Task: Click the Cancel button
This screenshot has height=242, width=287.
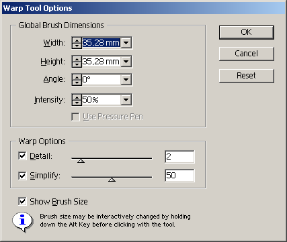Action: pos(247,54)
